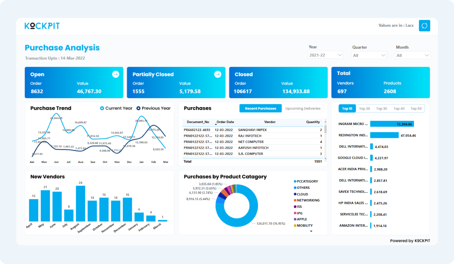Click the NETWORKING legend entry
This screenshot has height=264, width=454.
tap(306, 200)
